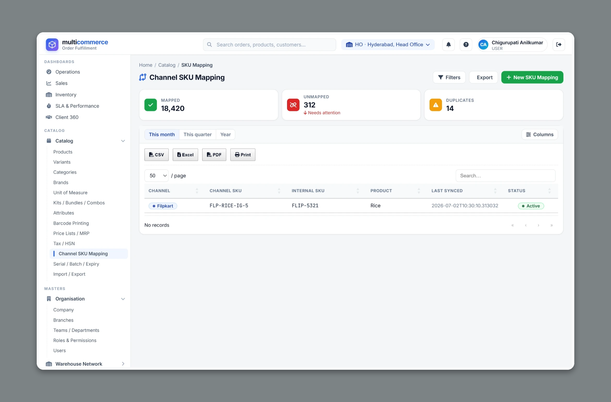
Task: Collapse the Catalog sidebar section
Action: click(x=123, y=141)
